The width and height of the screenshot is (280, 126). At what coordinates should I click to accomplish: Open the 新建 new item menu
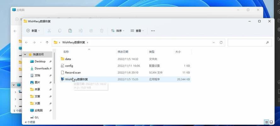pos(33,31)
